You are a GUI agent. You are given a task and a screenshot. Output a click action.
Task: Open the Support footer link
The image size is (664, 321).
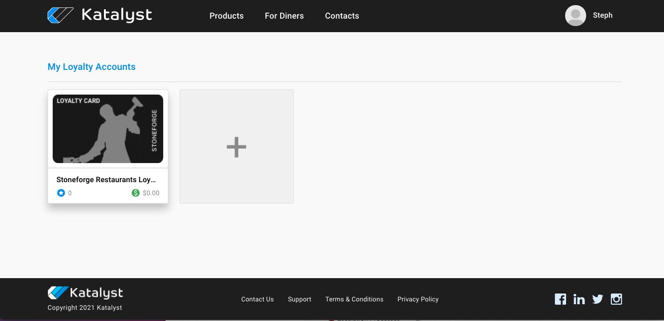299,299
